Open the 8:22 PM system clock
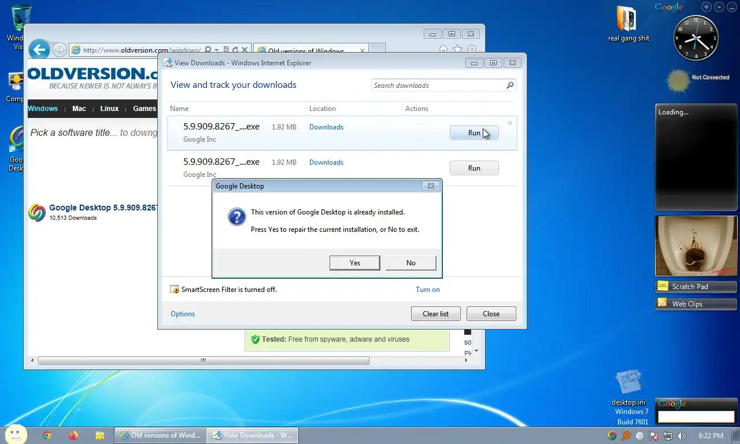The width and height of the screenshot is (740, 444). 711,436
